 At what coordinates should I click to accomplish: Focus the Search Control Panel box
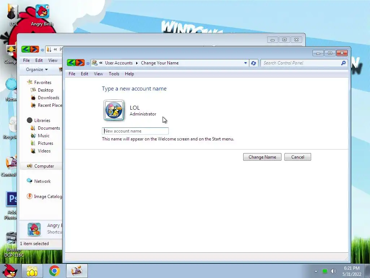302,63
